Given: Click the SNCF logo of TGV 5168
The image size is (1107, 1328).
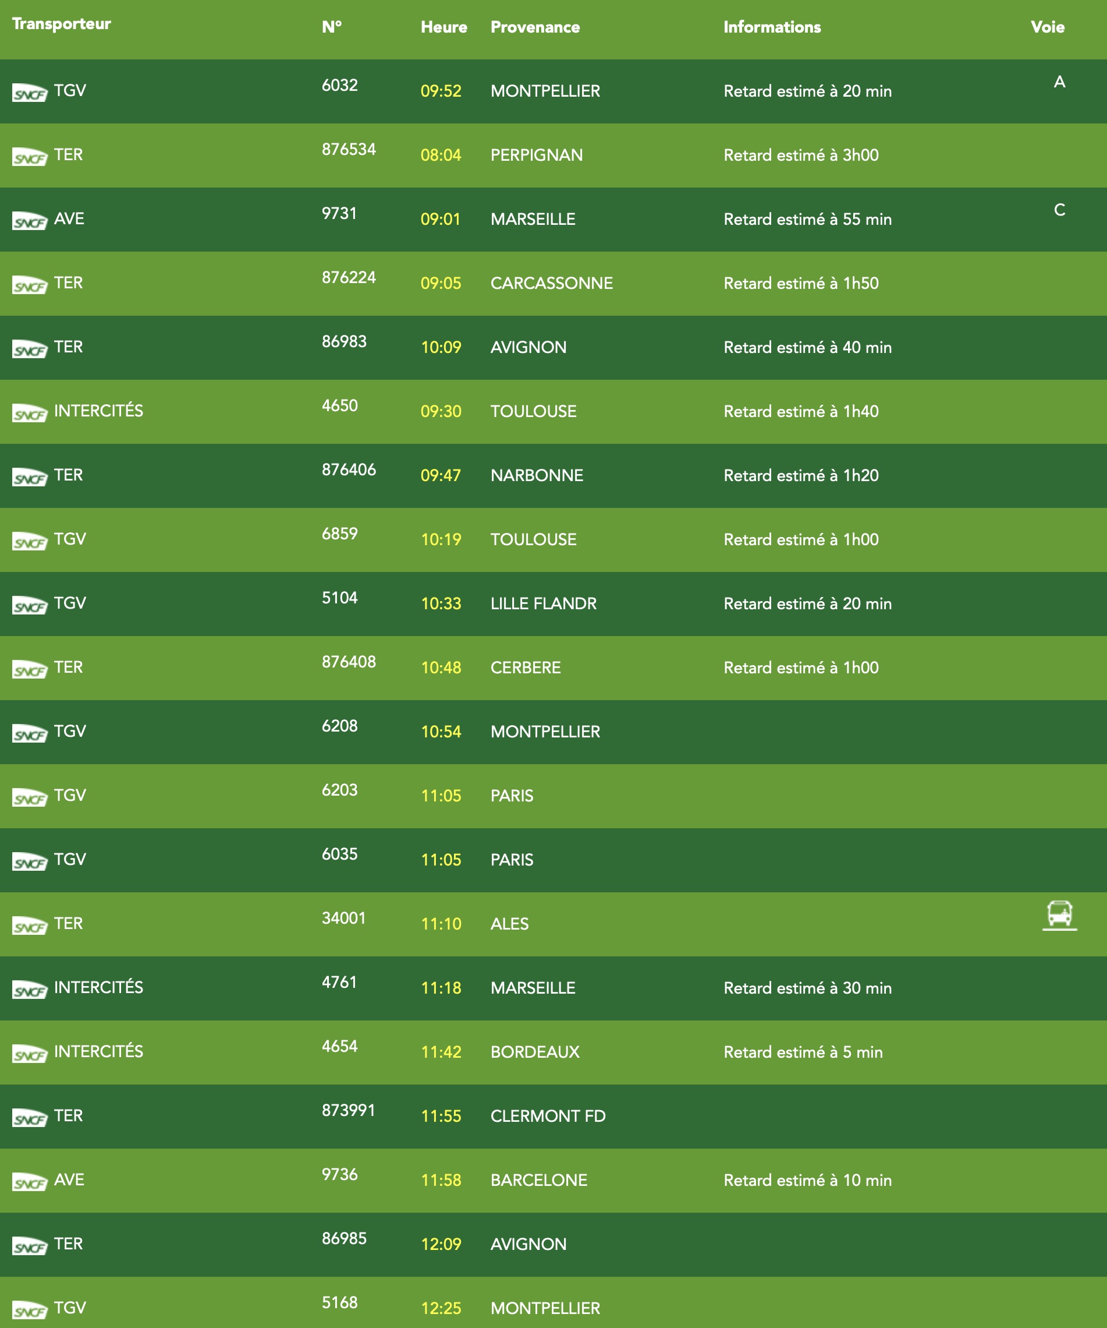Looking at the screenshot, I should [30, 1311].
